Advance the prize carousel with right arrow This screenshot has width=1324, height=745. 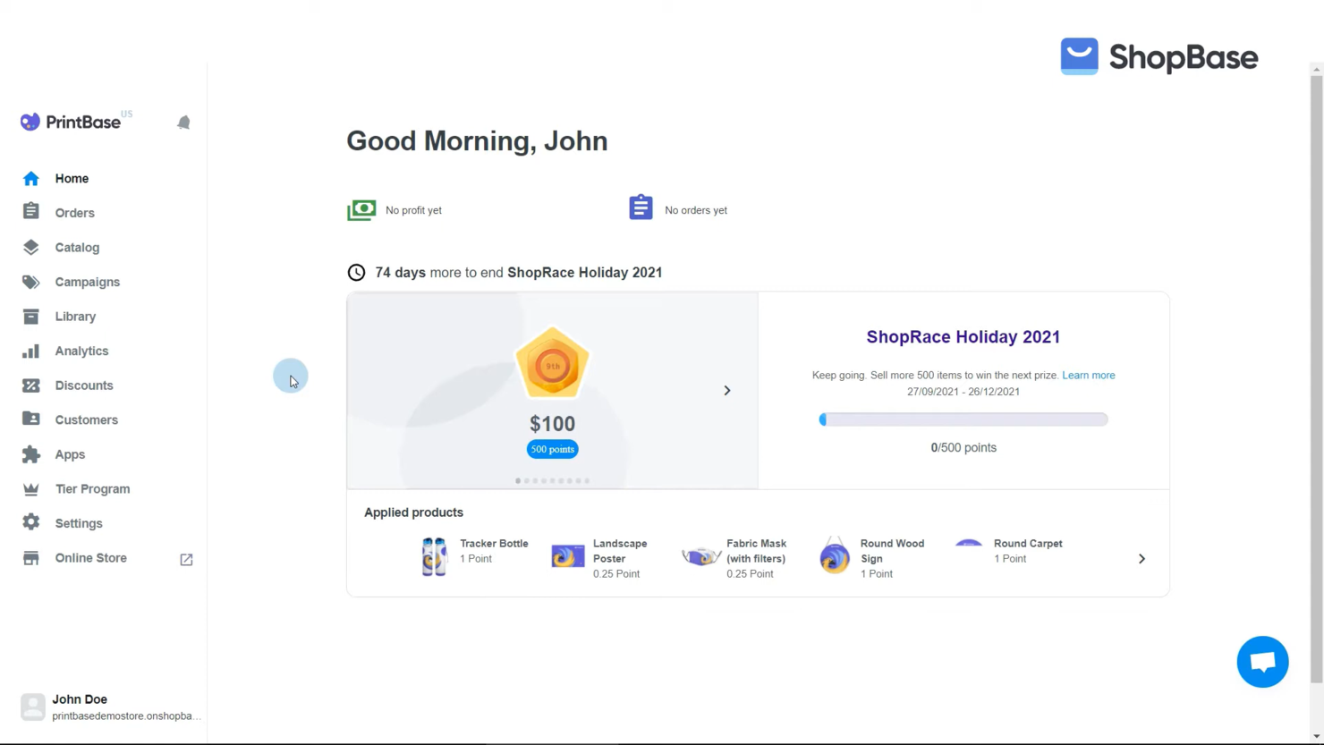pyautogui.click(x=726, y=390)
